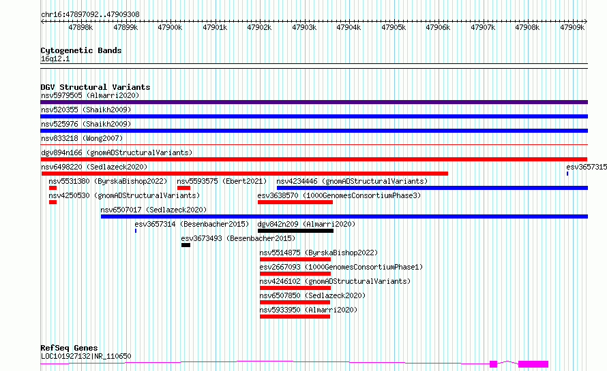Select the esv3657315 label at right edge

pyautogui.click(x=587, y=167)
